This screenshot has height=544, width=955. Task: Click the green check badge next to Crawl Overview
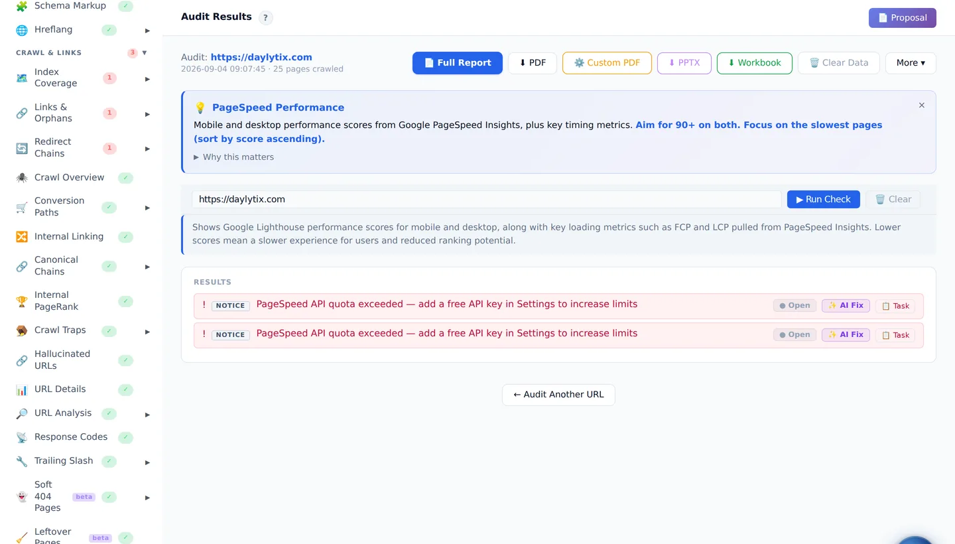(125, 178)
